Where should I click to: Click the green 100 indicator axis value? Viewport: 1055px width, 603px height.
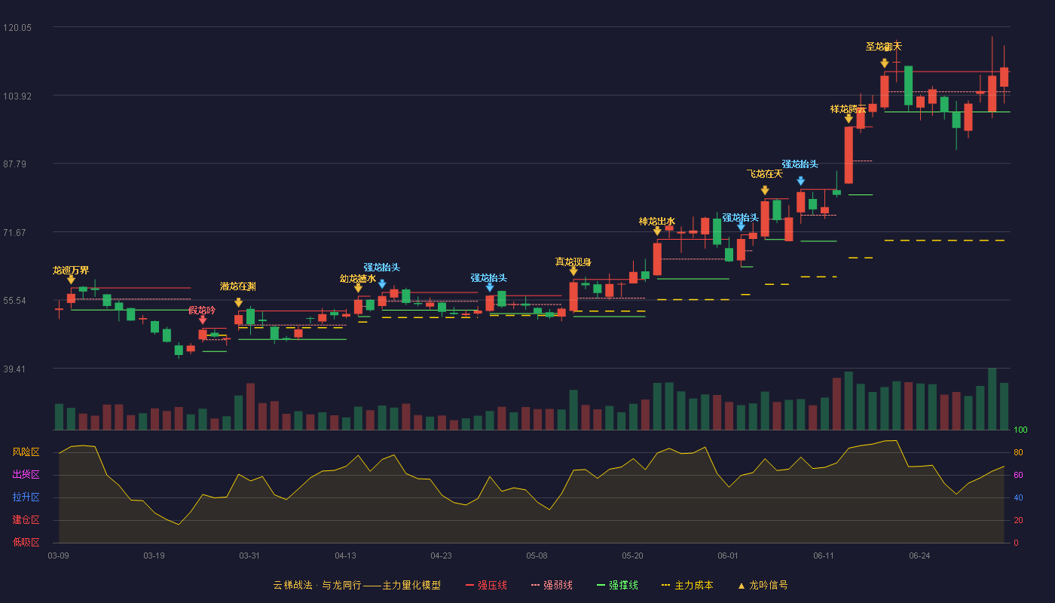pyautogui.click(x=1020, y=430)
